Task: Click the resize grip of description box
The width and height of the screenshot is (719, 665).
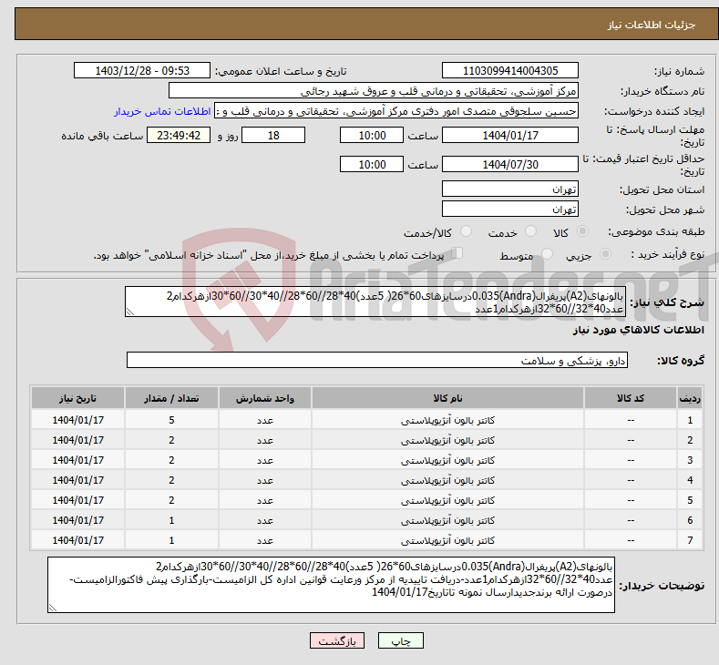Action: click(130, 312)
